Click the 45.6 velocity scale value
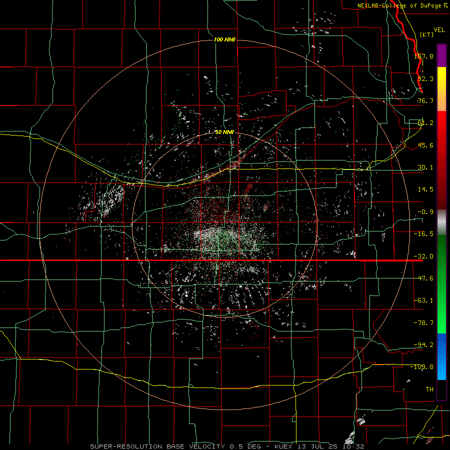 (x=425, y=145)
